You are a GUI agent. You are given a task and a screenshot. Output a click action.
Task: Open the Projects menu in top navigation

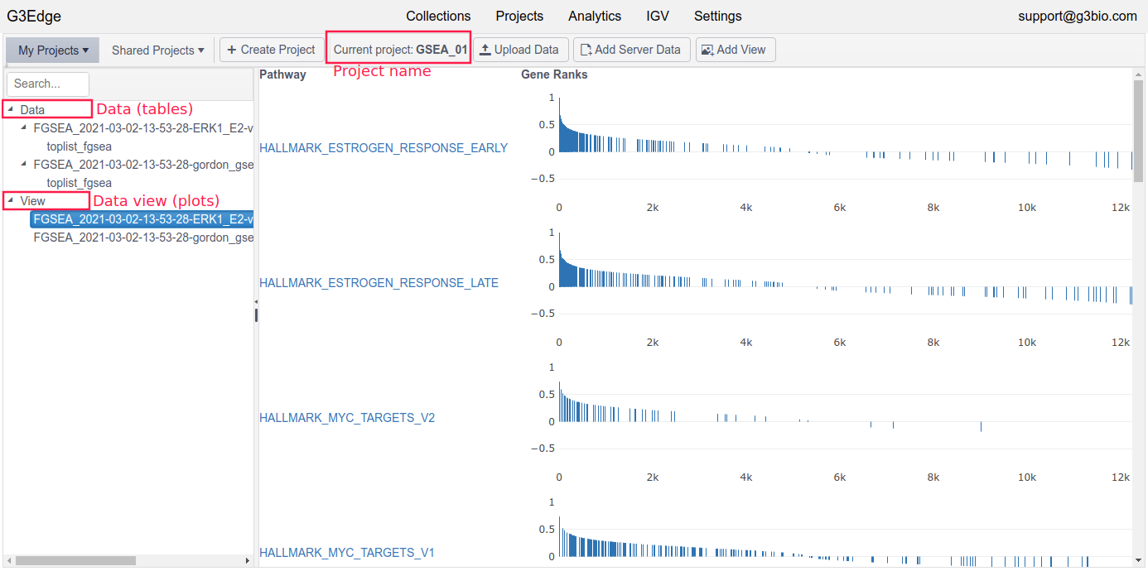coord(519,17)
